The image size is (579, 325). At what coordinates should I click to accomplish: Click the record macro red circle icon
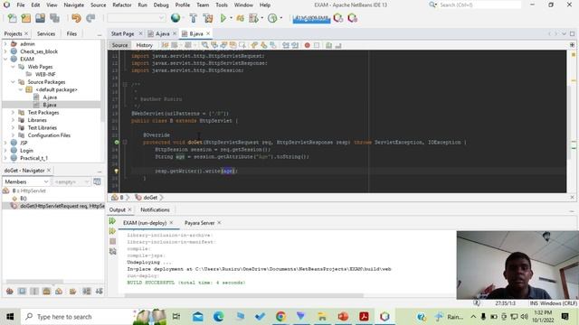(x=308, y=45)
